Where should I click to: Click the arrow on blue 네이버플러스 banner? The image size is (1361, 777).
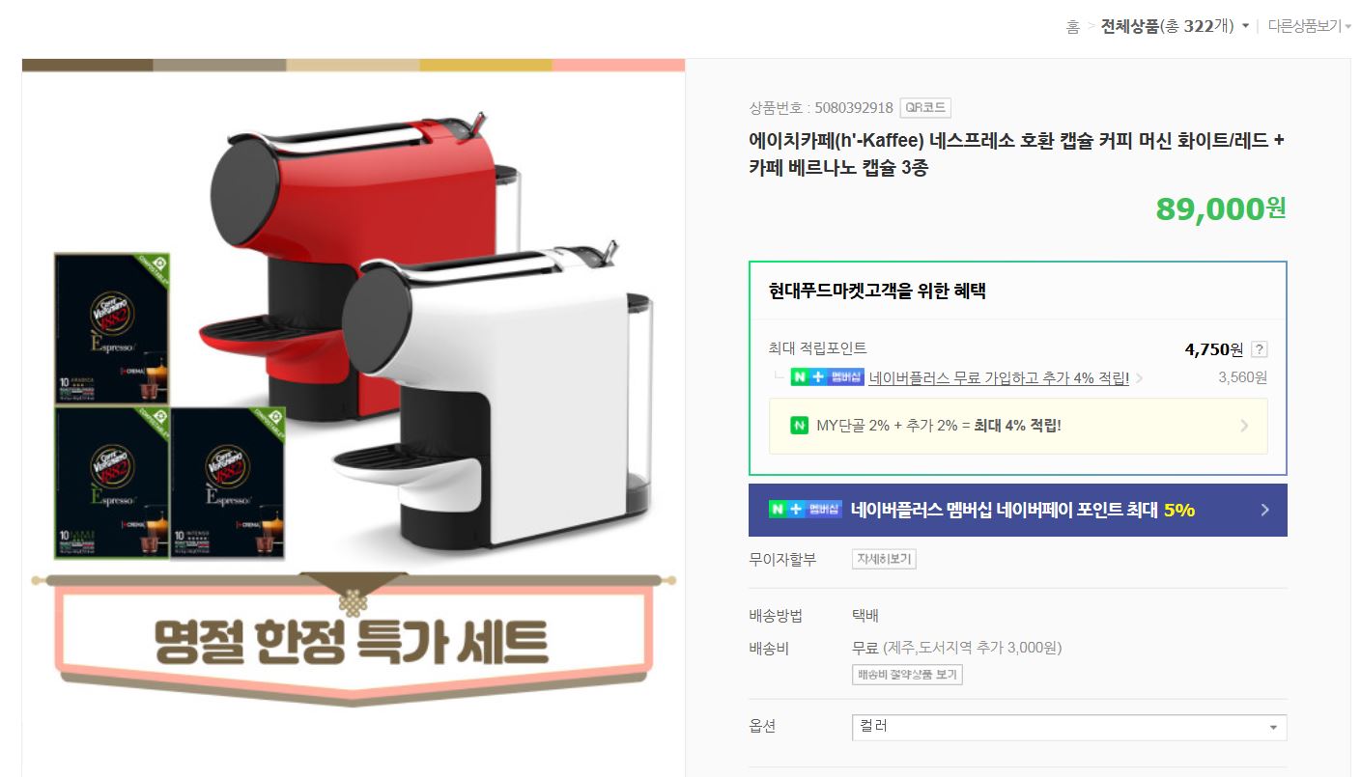pyautogui.click(x=1265, y=510)
